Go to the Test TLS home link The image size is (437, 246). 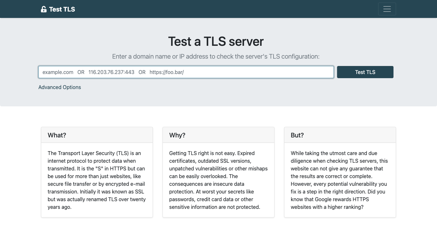click(x=58, y=9)
